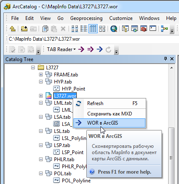
Task: Expand the FRAME.tab tree node
Action: 41,75
